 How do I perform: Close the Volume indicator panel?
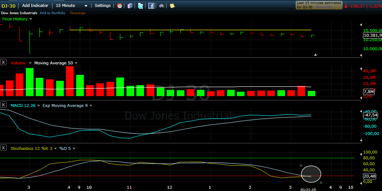(3, 63)
